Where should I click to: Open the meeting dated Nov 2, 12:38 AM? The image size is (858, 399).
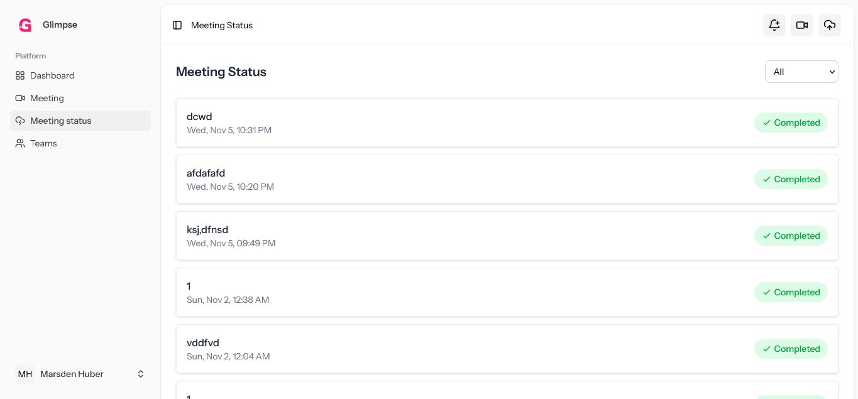(x=440, y=292)
